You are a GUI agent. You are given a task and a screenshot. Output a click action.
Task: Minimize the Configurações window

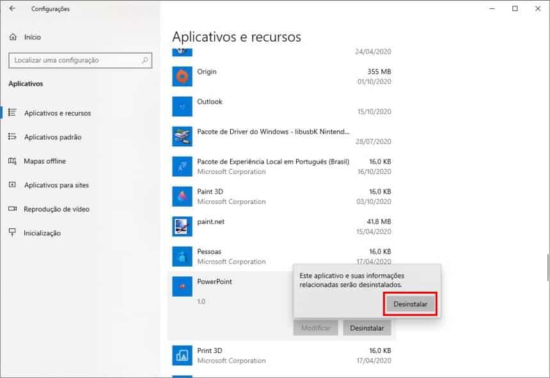pos(492,8)
